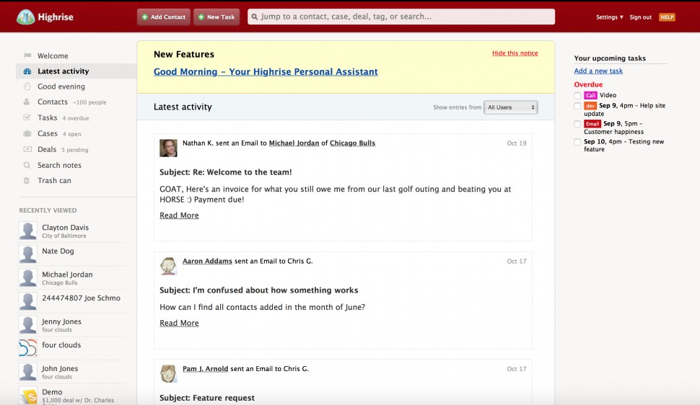This screenshot has height=405, width=700.
Task: Click the Highrise logo icon
Action: tap(25, 17)
